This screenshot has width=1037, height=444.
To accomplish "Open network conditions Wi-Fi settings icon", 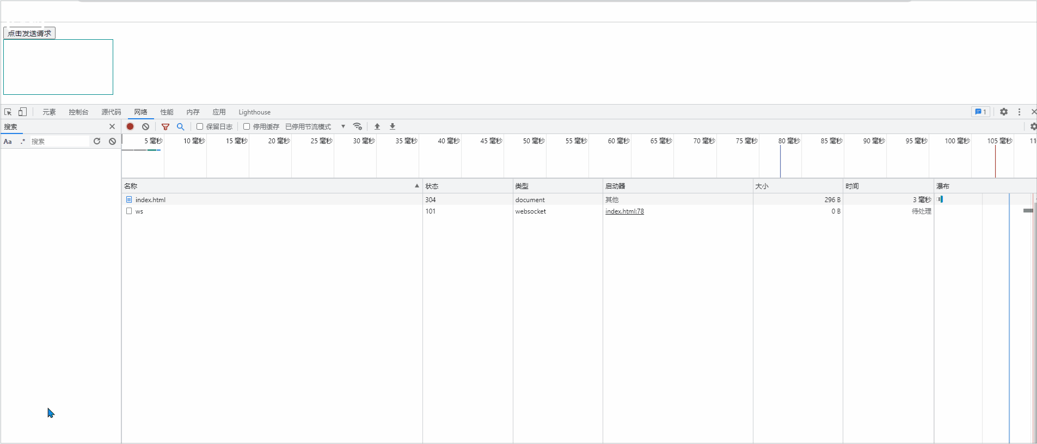I will pyautogui.click(x=358, y=126).
